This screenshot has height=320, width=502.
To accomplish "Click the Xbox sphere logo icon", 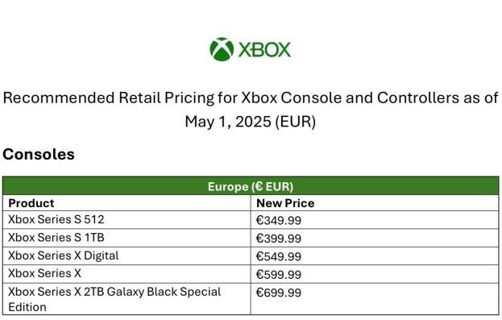I will coord(222,49).
